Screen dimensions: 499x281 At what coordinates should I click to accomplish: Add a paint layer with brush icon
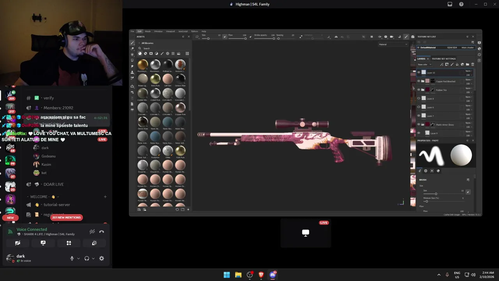click(452, 64)
